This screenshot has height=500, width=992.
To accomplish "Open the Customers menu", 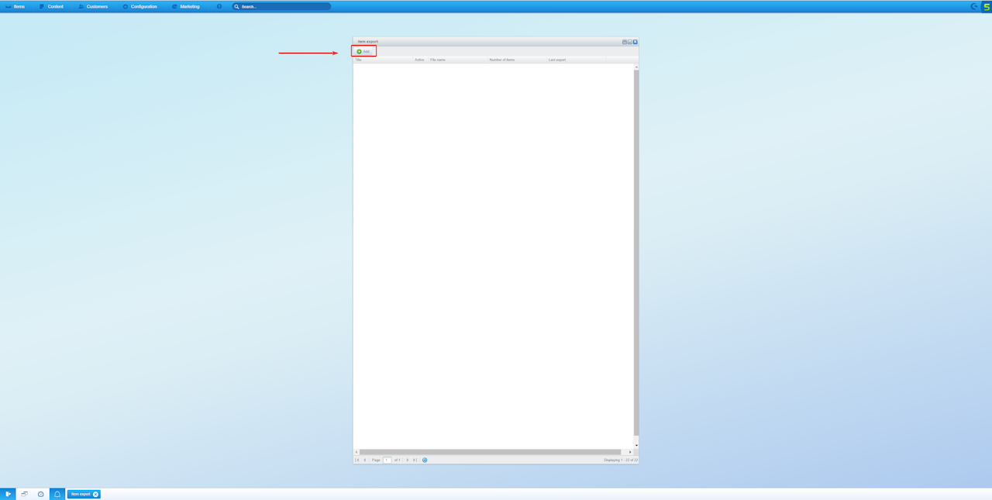I will point(93,6).
